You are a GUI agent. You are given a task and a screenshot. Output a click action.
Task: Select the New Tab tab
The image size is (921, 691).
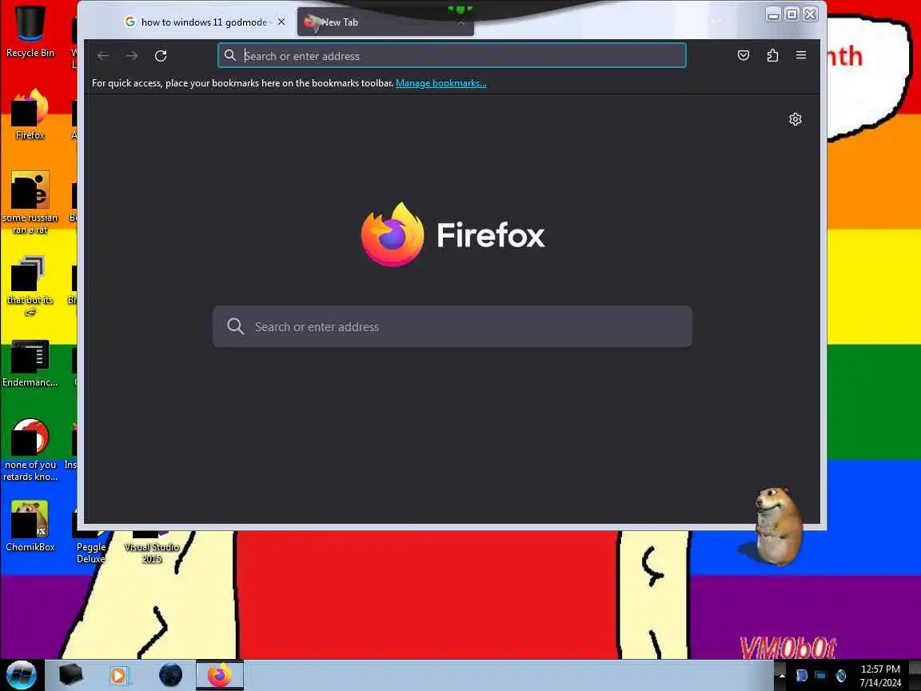[385, 22]
